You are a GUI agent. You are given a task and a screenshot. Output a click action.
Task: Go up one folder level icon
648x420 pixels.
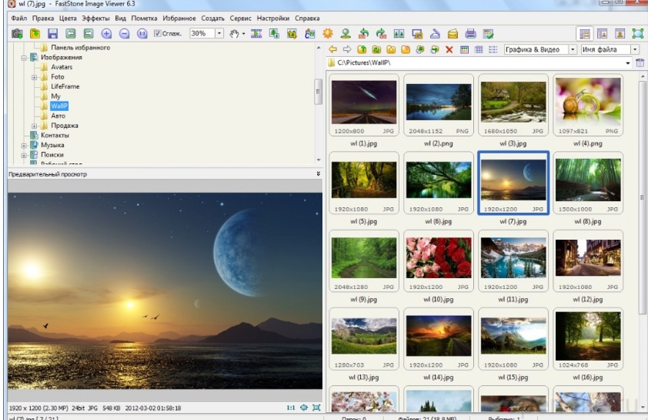362,49
